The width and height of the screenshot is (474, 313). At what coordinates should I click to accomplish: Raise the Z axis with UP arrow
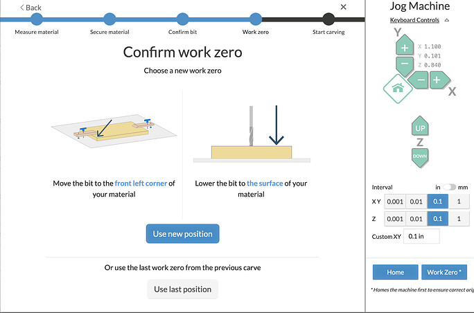[420, 126]
